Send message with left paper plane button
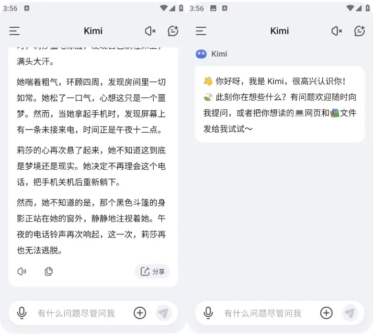 point(163,313)
